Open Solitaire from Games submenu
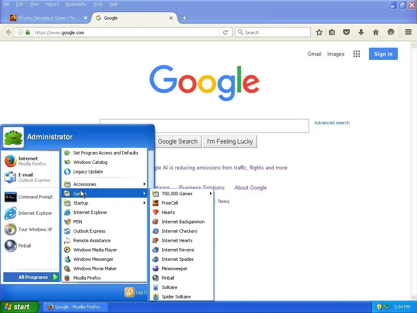This screenshot has height=313, width=417. coord(182,287)
